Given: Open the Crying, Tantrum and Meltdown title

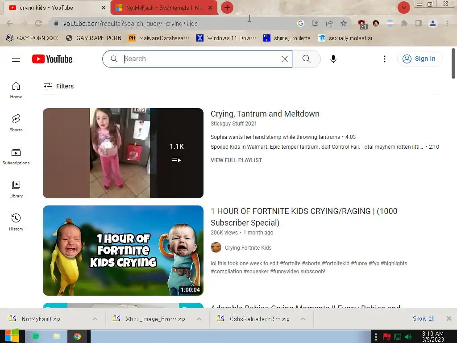Looking at the screenshot, I should tap(265, 114).
